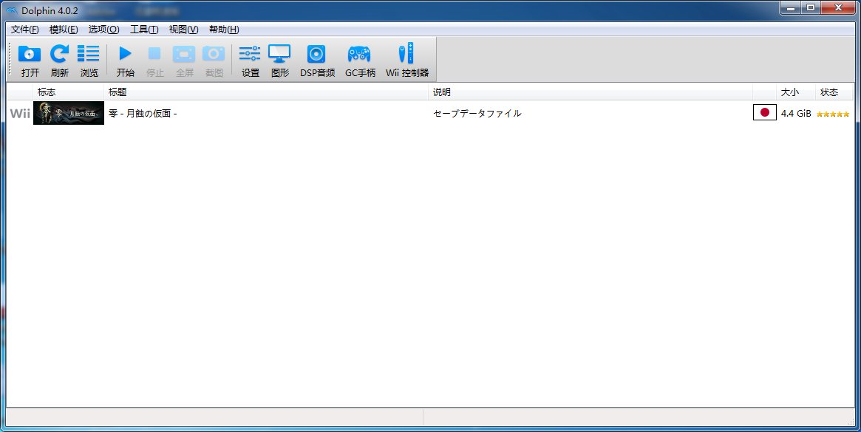Open Dolphin settings using 设置 icon
861x432 pixels.
(x=250, y=59)
